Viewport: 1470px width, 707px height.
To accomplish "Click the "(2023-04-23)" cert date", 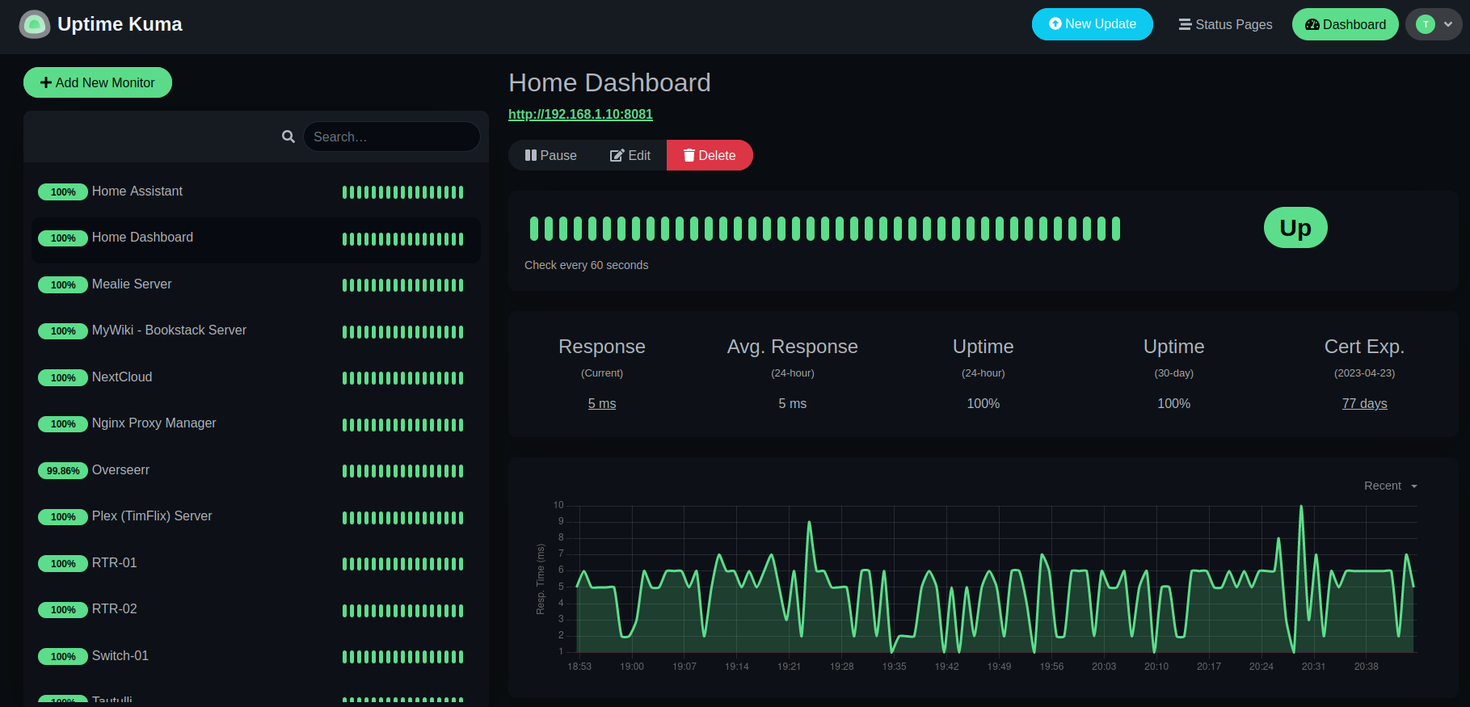I will point(1364,373).
